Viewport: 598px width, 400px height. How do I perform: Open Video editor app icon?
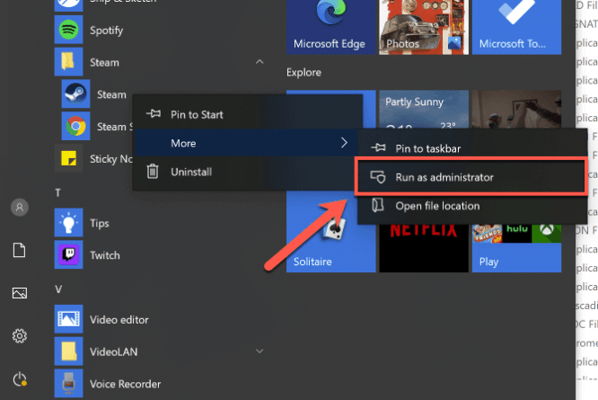coord(68,319)
